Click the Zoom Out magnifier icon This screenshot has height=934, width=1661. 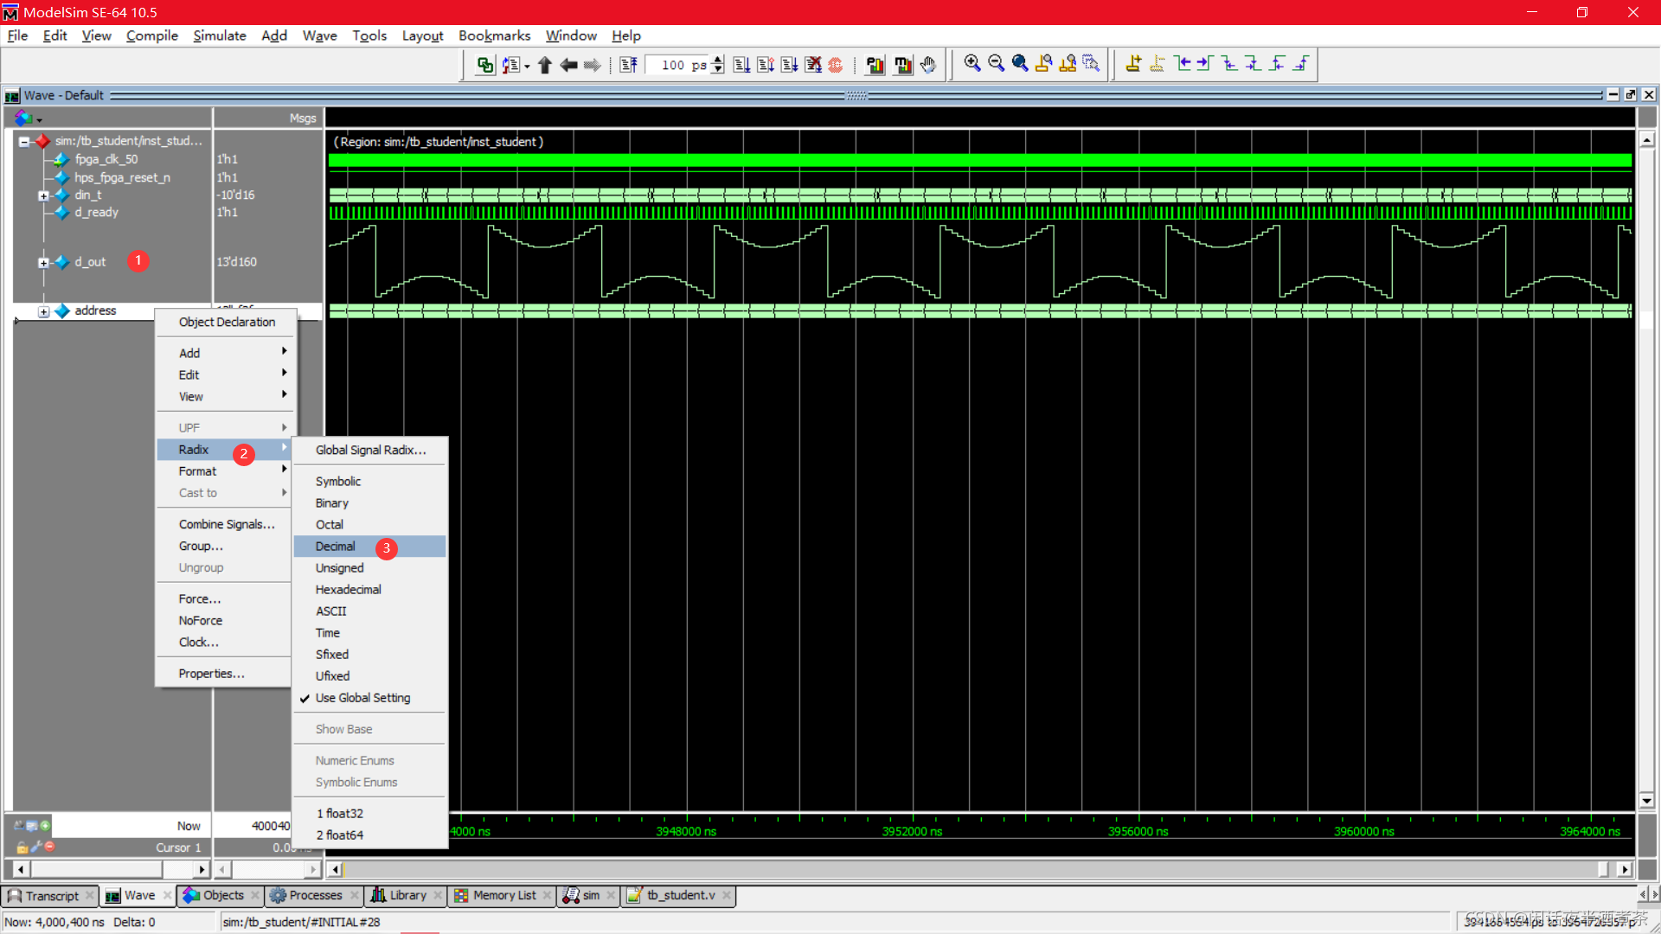tap(996, 64)
